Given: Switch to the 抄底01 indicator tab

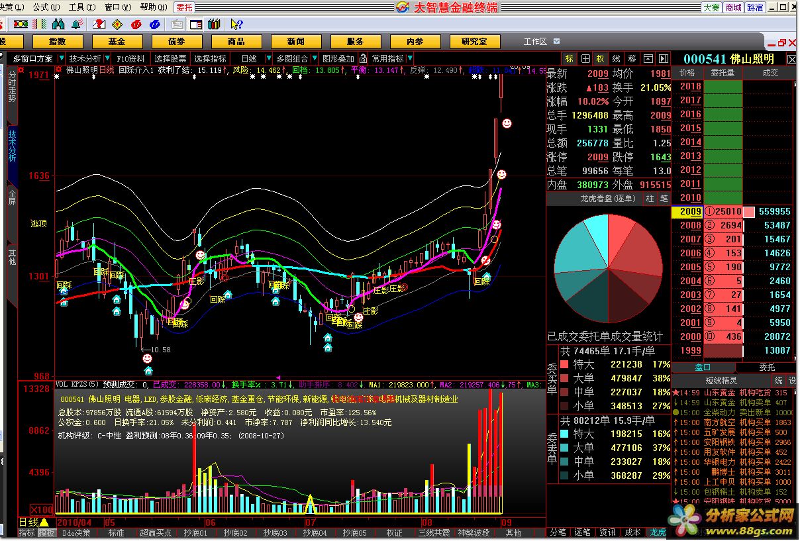Looking at the screenshot, I should 195,532.
